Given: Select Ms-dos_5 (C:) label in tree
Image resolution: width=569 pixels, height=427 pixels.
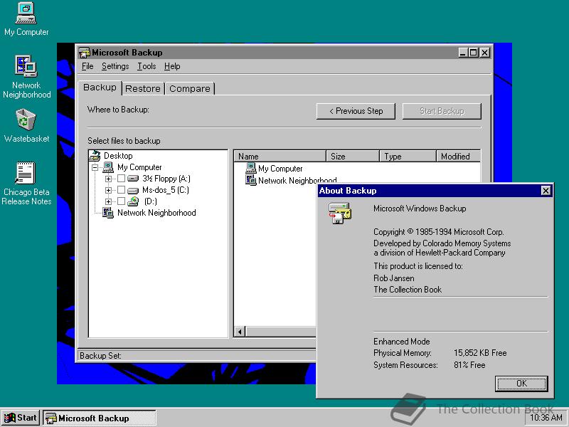Looking at the screenshot, I should [166, 190].
